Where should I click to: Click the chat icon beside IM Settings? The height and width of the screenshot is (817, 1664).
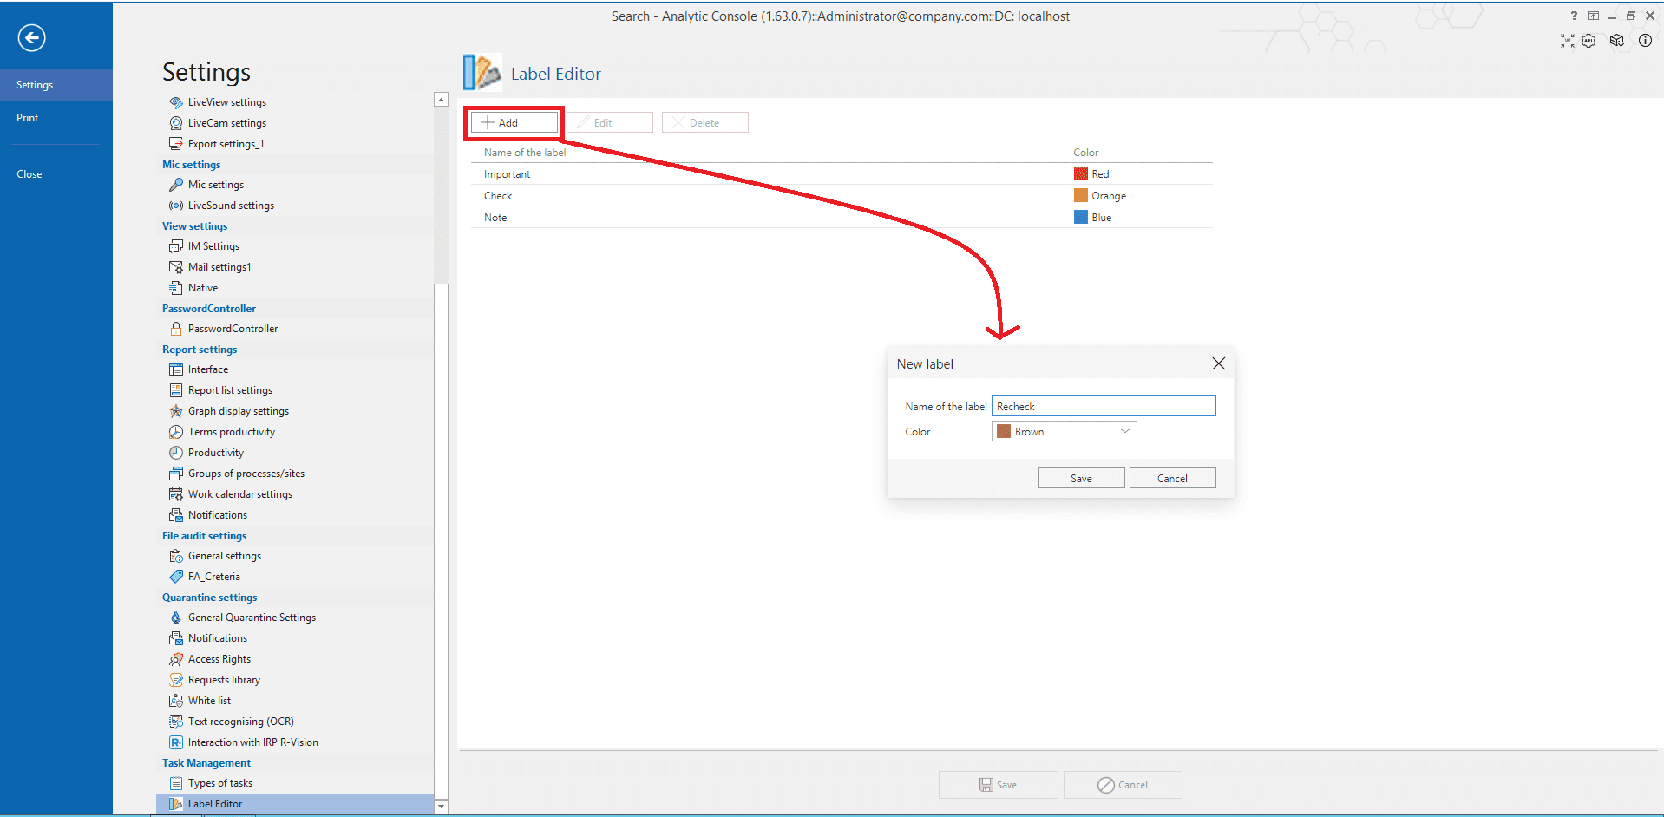(176, 246)
